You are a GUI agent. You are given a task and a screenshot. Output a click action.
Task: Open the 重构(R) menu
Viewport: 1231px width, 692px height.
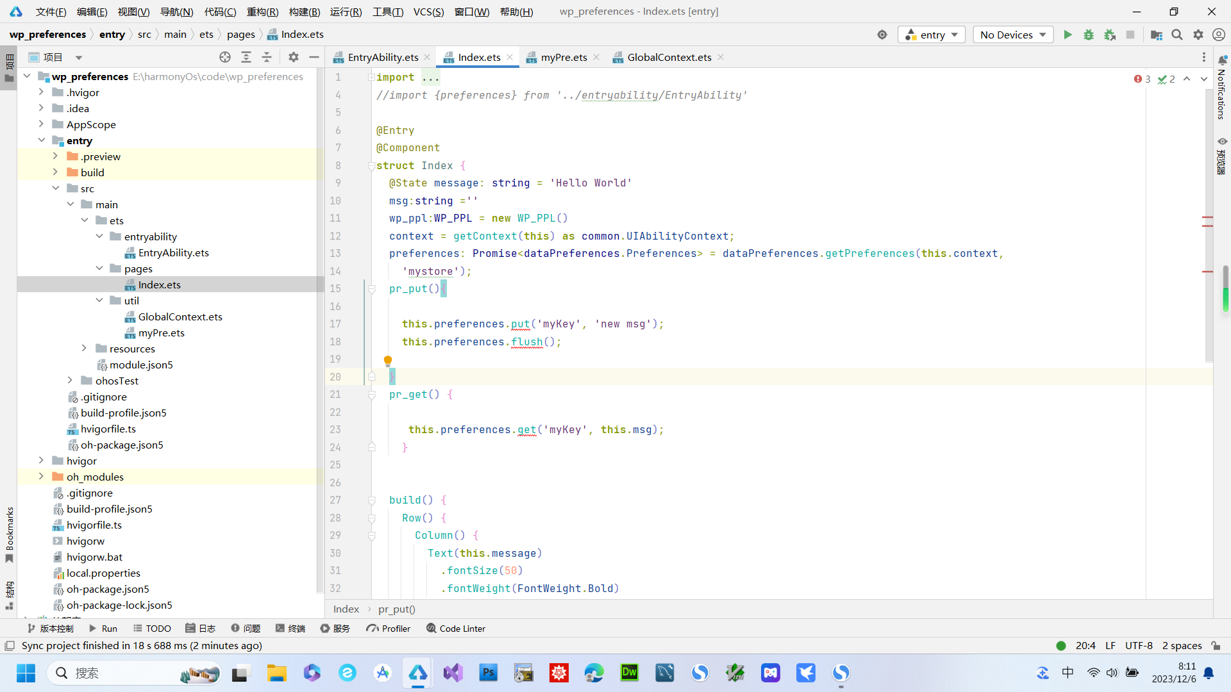[262, 12]
